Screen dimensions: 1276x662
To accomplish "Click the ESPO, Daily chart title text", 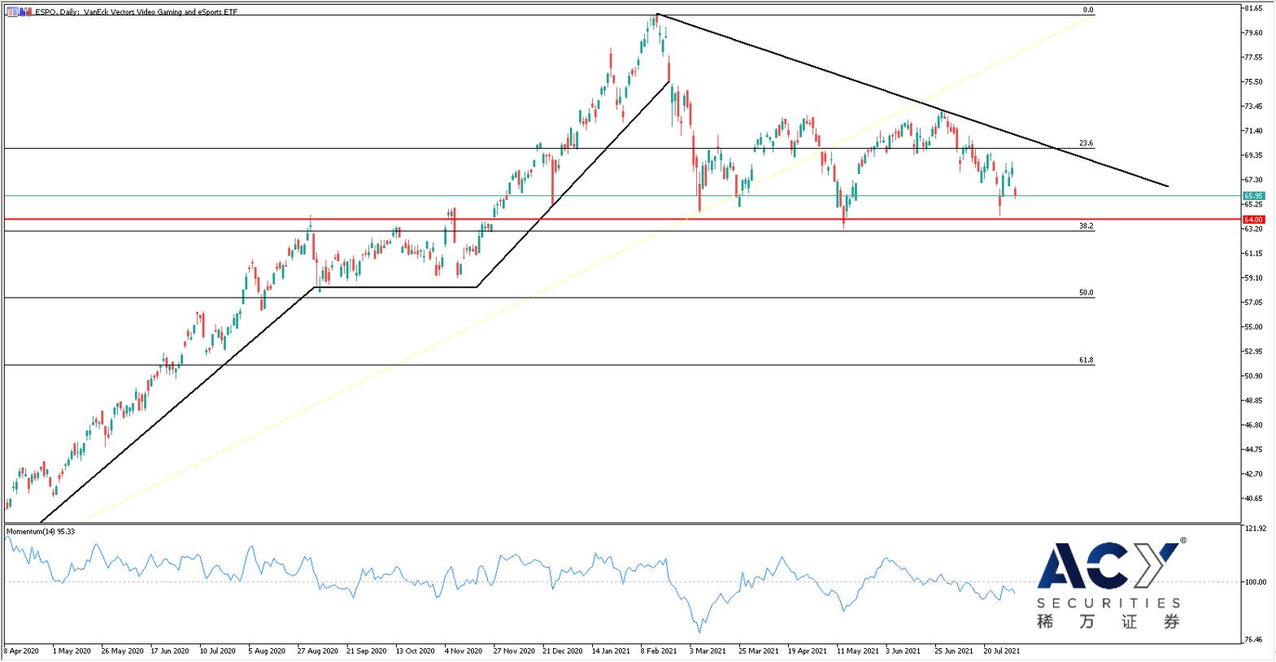I will [x=137, y=13].
